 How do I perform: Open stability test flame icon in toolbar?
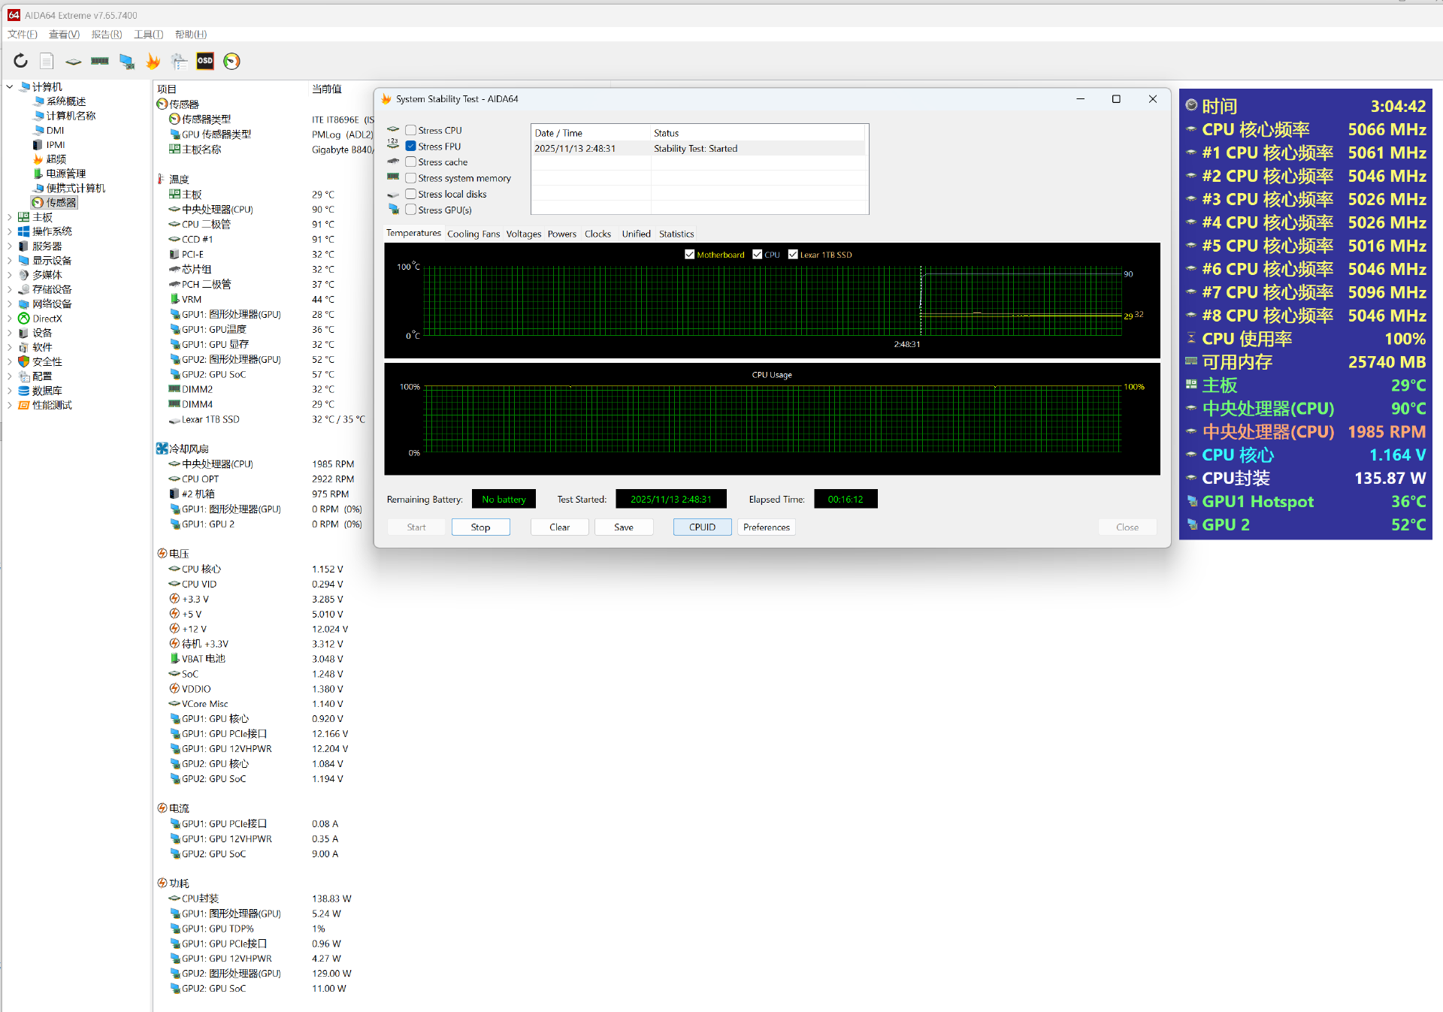coord(153,61)
